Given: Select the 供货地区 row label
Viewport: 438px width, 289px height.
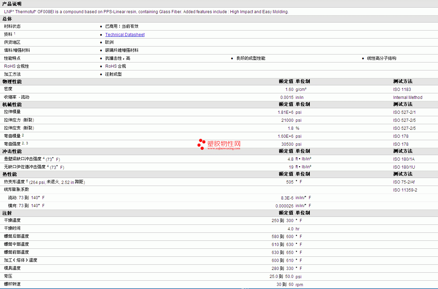Looking at the screenshot, I should pyautogui.click(x=12, y=42).
